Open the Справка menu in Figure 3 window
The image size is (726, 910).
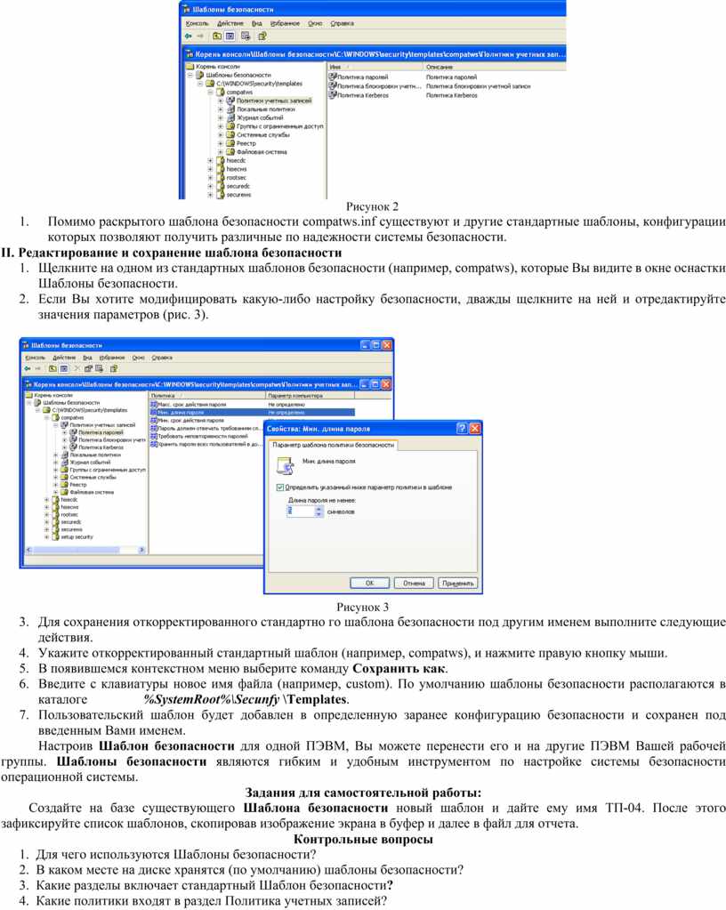click(x=162, y=358)
